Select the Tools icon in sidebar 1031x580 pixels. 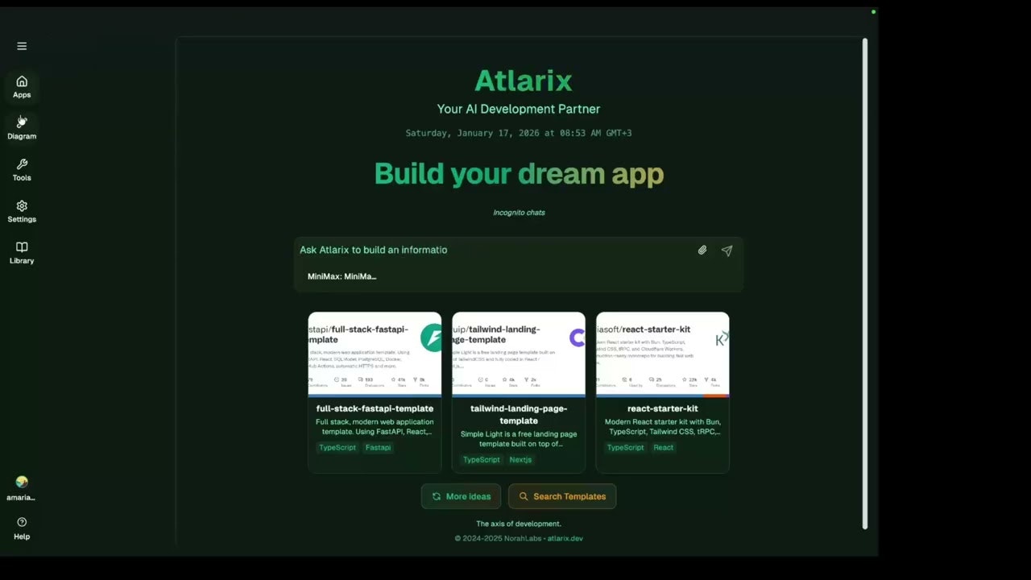point(22,168)
